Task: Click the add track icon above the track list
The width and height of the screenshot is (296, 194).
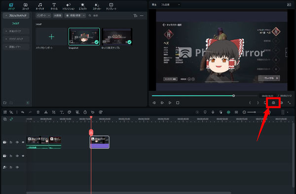Action: tap(5, 119)
